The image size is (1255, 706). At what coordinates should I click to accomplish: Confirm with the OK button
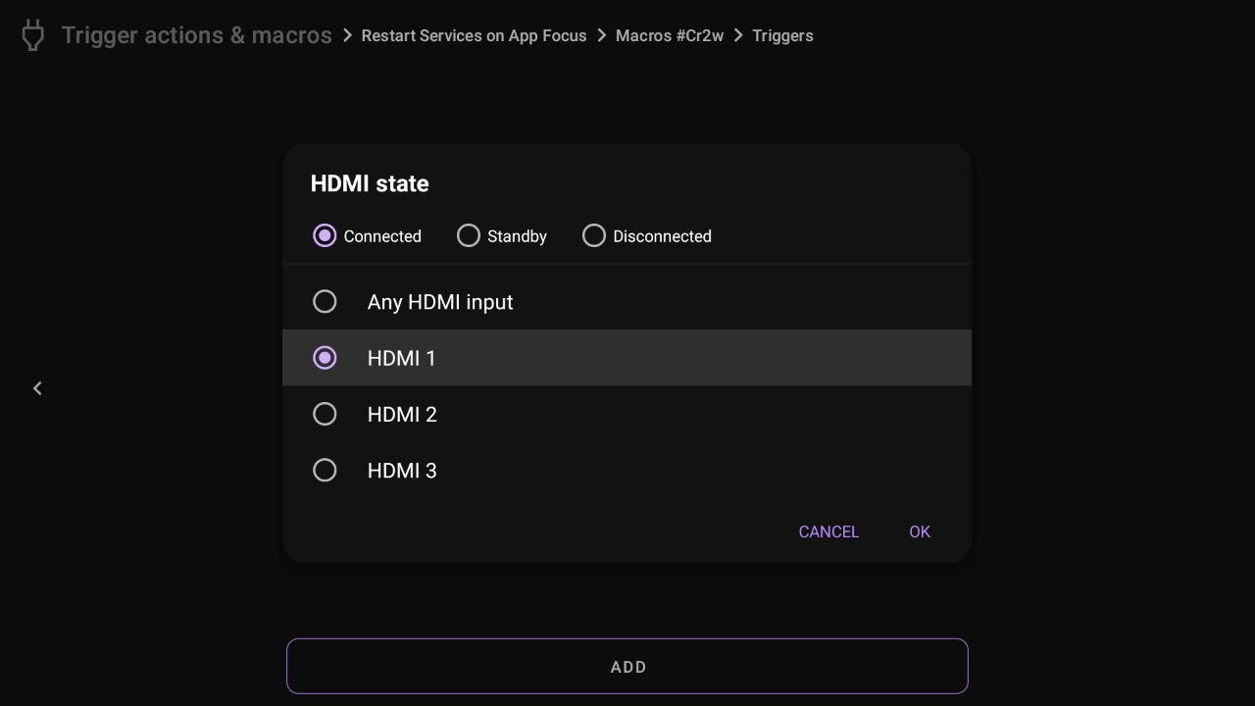919,531
